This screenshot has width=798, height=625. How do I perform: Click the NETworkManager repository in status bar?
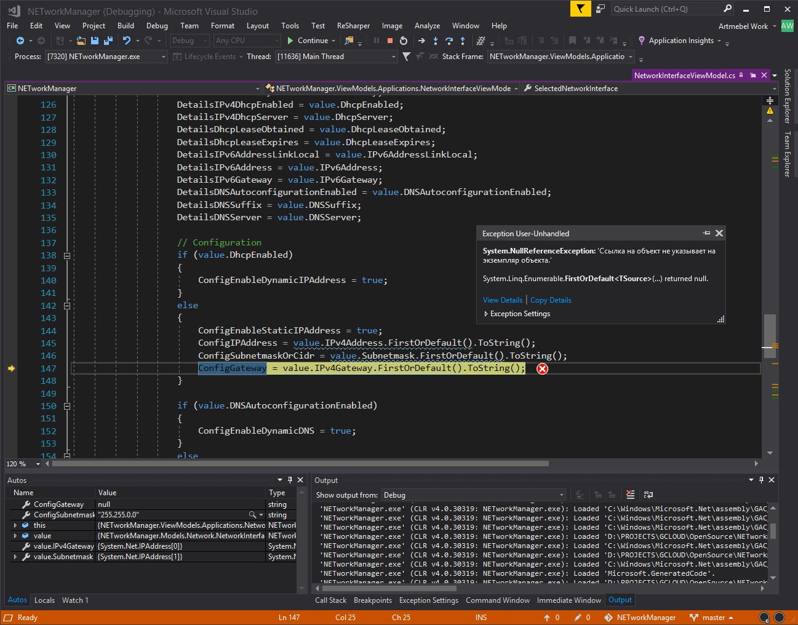(640, 618)
